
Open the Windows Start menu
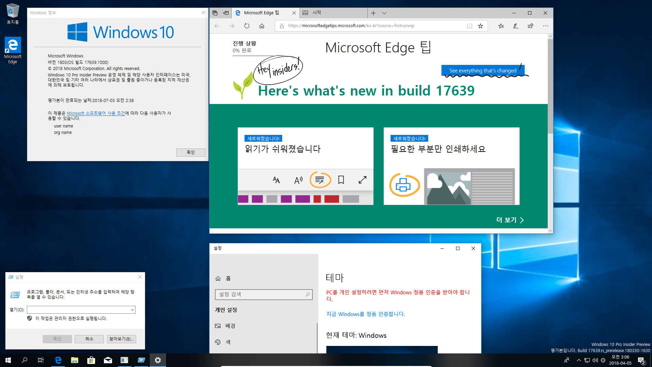pyautogui.click(x=8, y=360)
